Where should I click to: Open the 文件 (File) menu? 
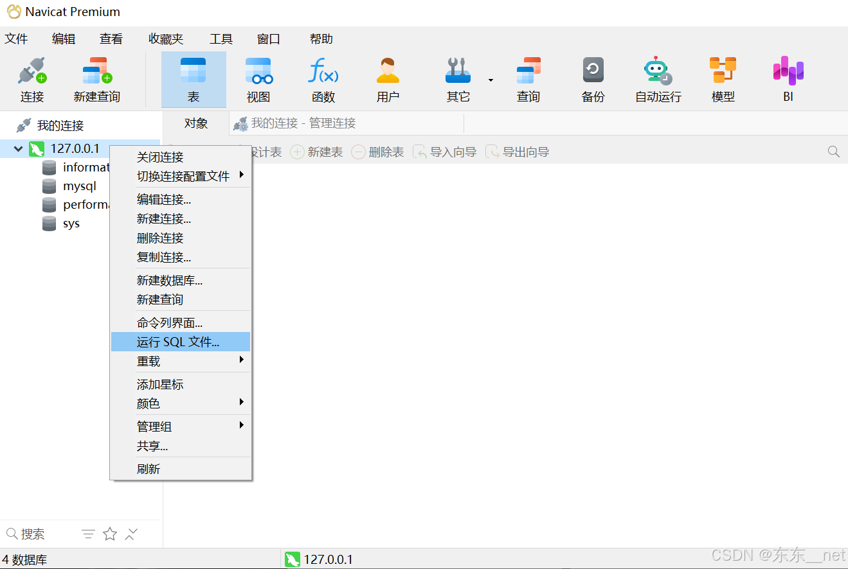[16, 39]
